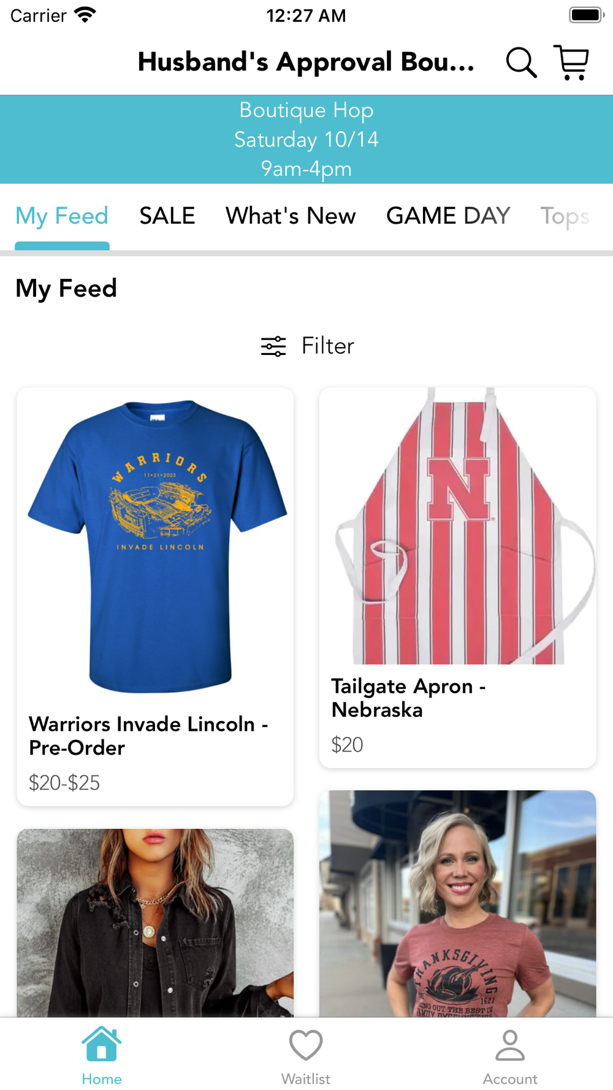
Task: Tap the Boutique Hop announcement banner
Action: click(306, 140)
